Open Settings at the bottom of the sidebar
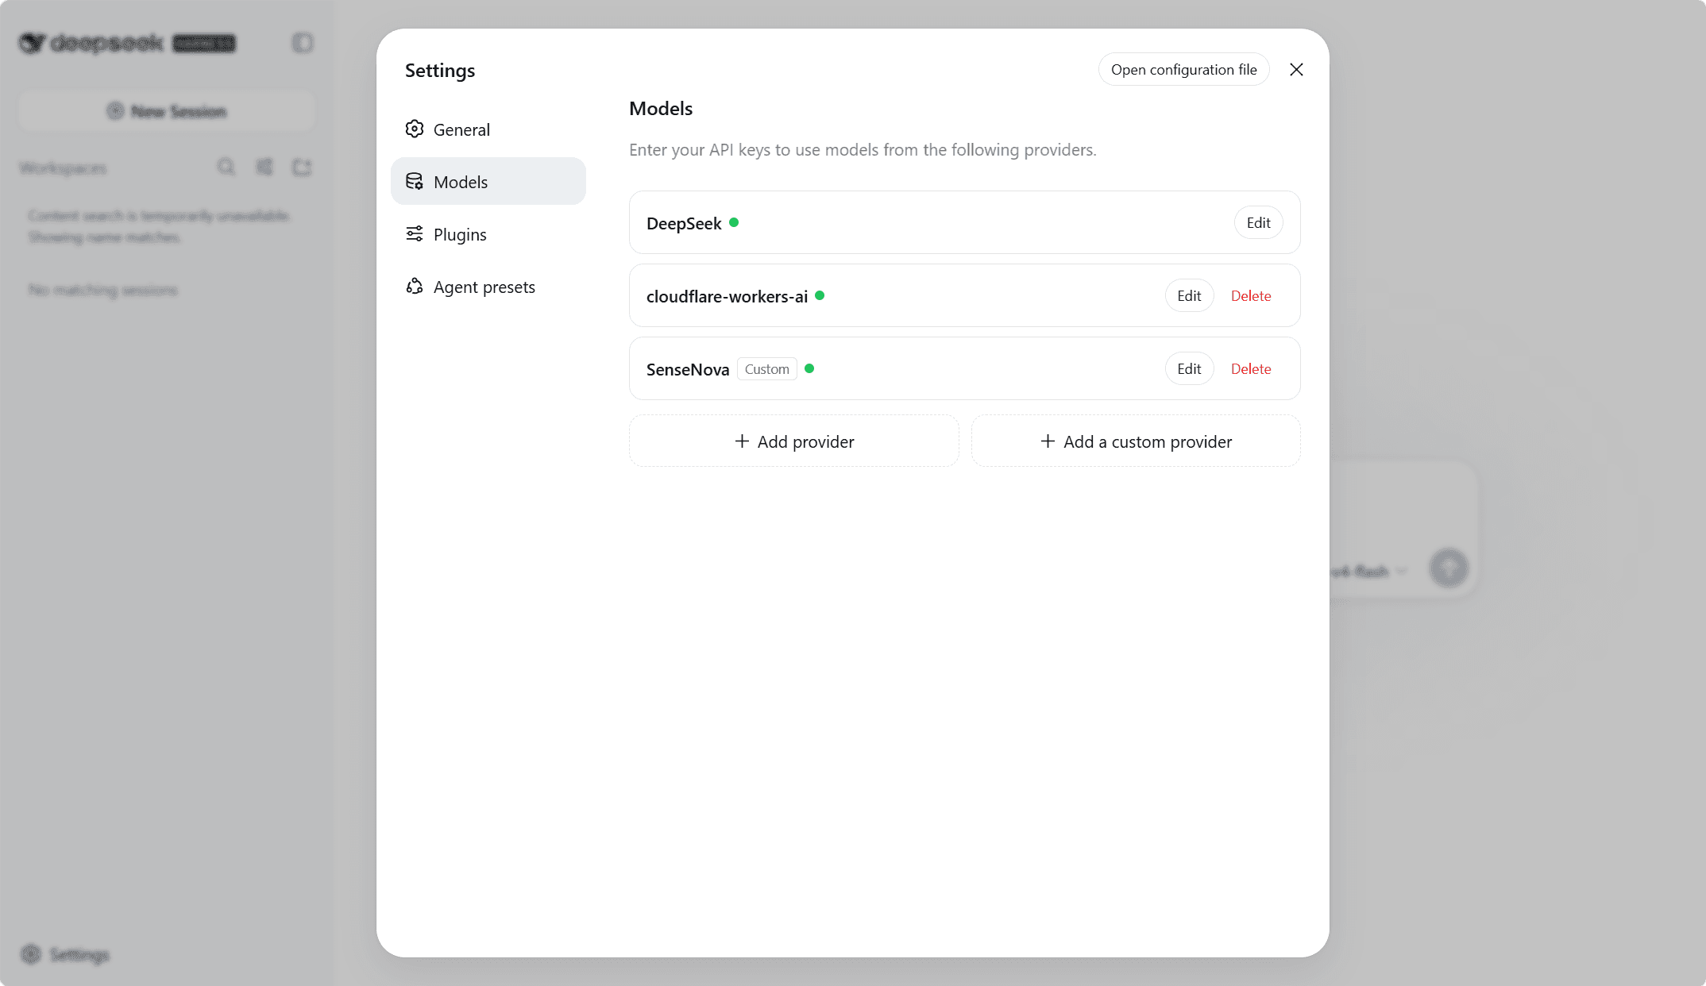The image size is (1706, 986). pos(65,954)
